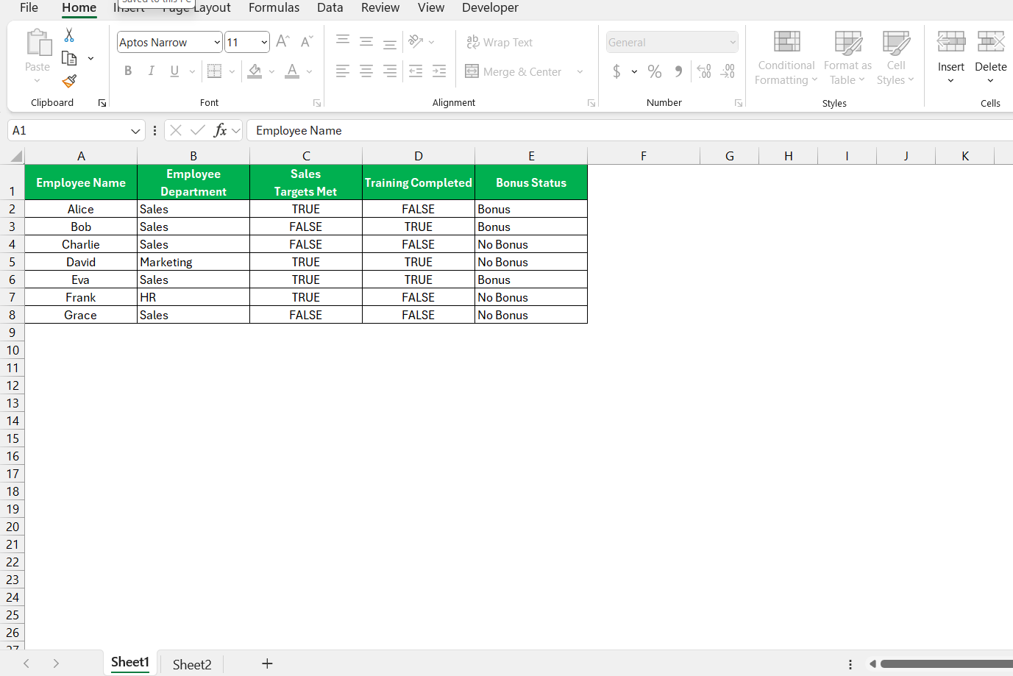Open Alignment settings dialog launcher

591,104
